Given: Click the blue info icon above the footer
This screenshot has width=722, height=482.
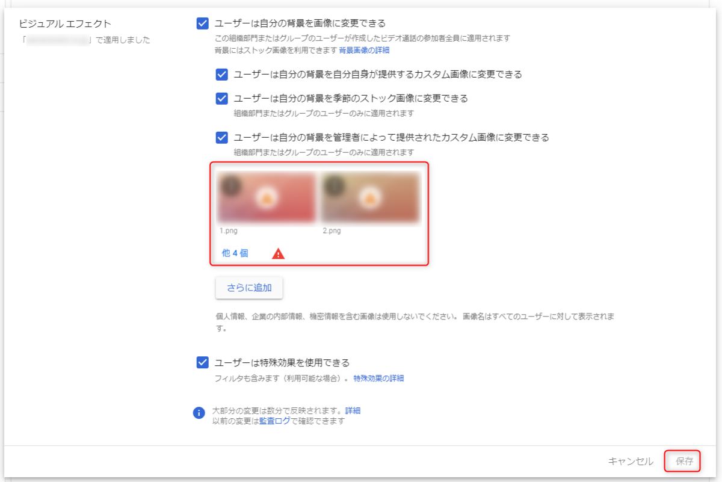Looking at the screenshot, I should click(199, 413).
